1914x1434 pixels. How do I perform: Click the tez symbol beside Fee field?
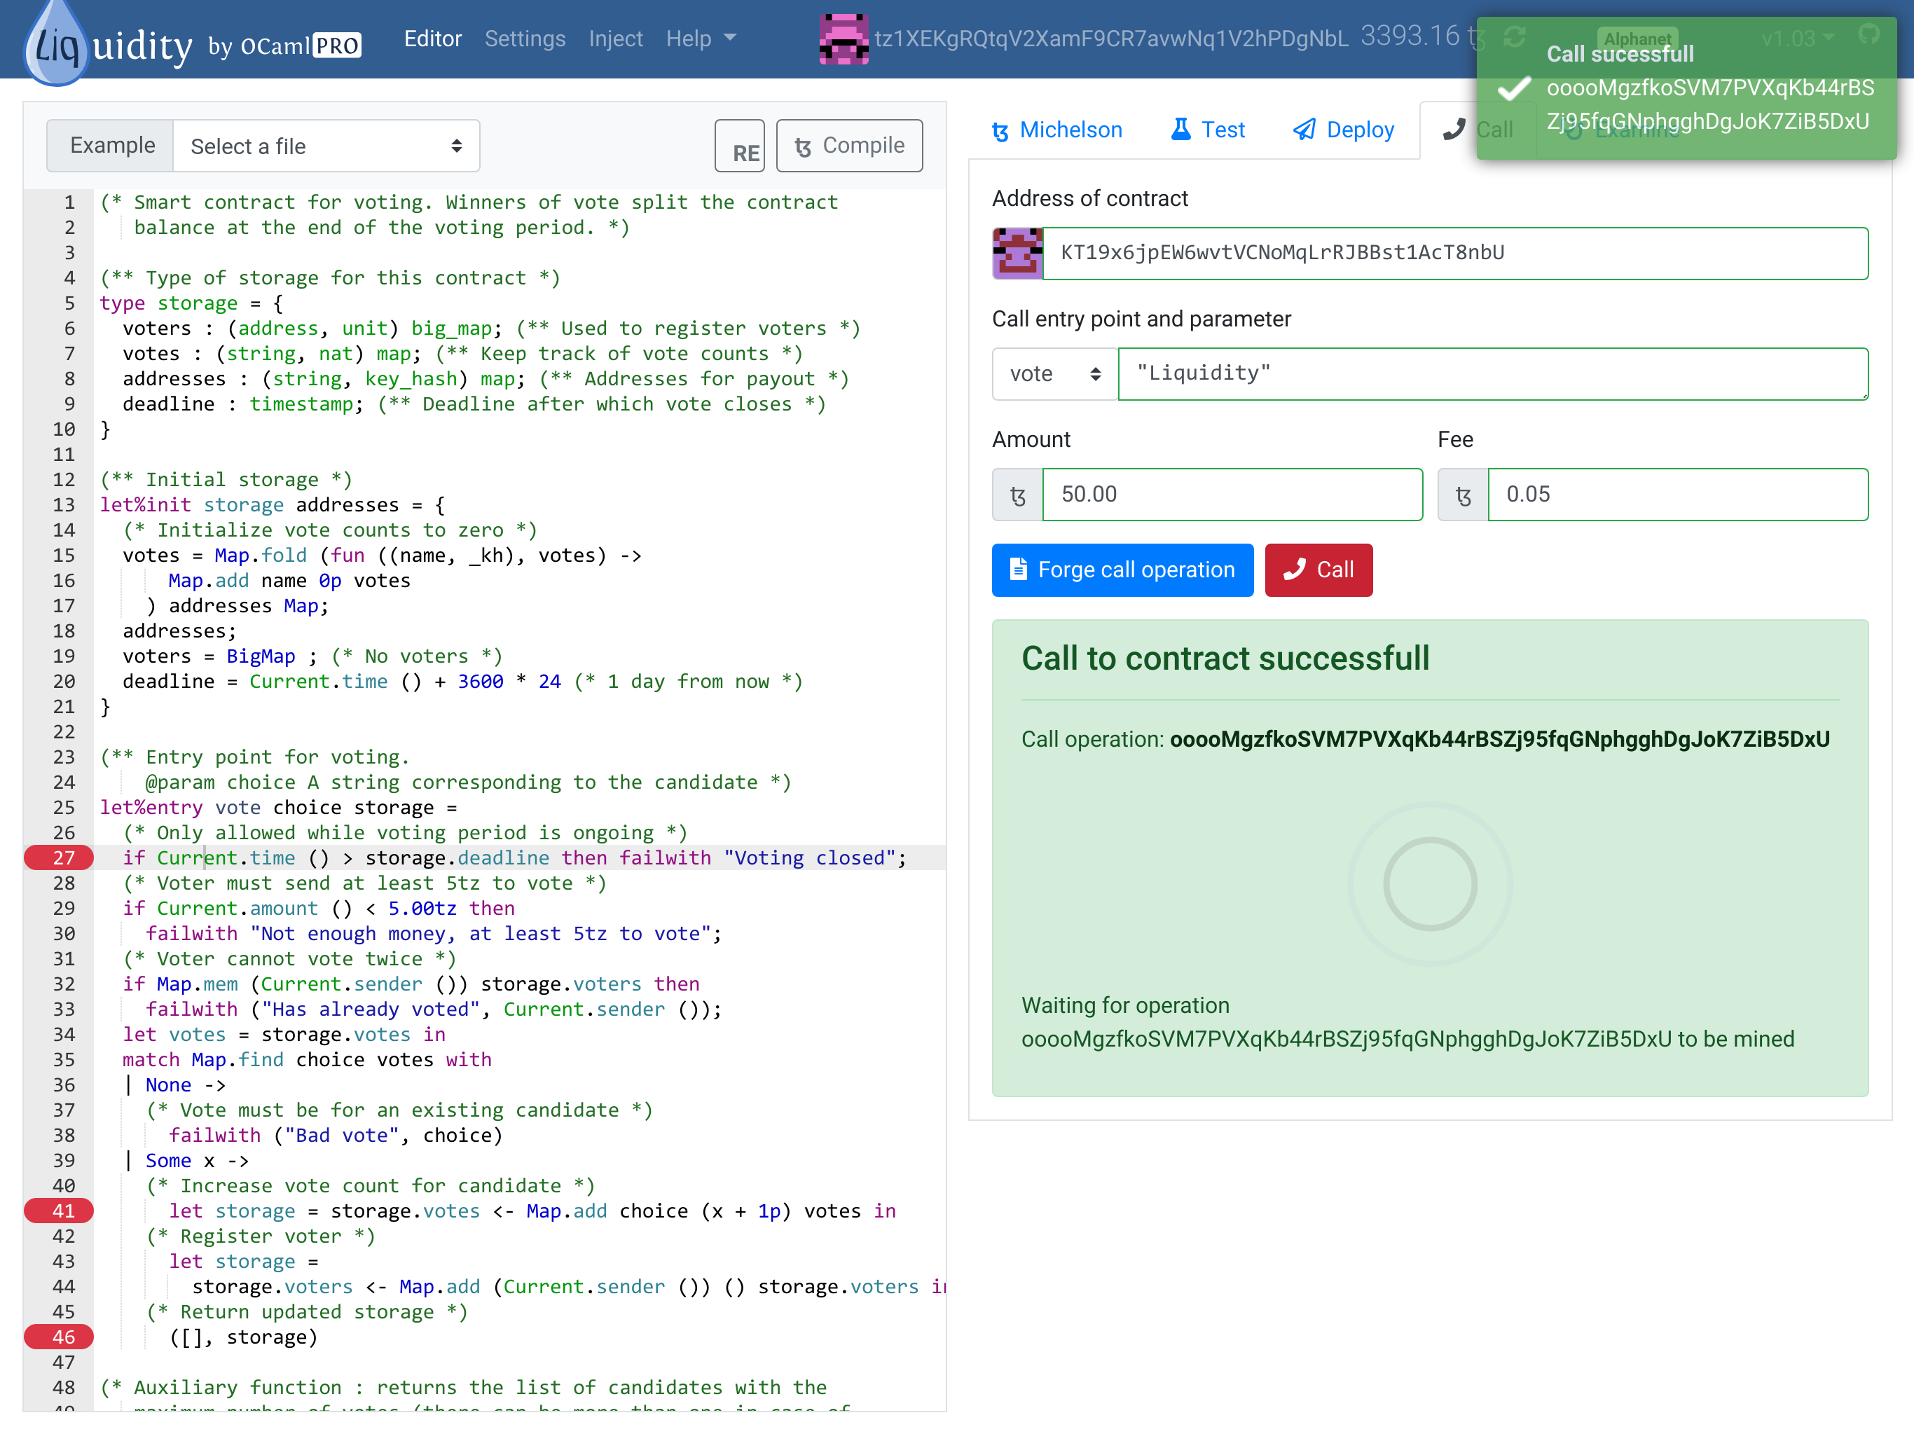pos(1462,495)
